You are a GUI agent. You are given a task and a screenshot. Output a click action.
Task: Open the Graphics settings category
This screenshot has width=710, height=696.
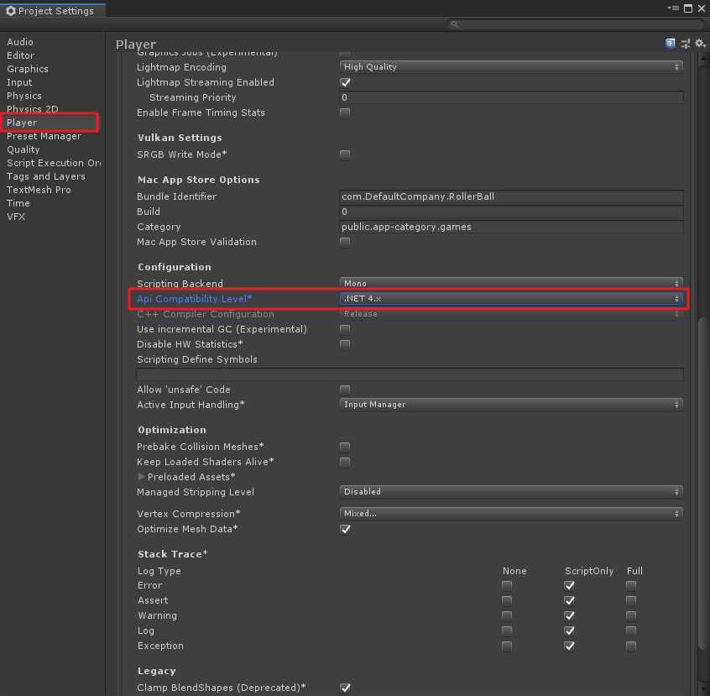(28, 69)
